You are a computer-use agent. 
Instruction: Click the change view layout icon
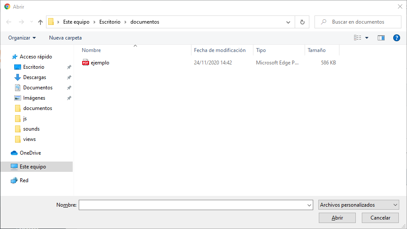coord(358,38)
